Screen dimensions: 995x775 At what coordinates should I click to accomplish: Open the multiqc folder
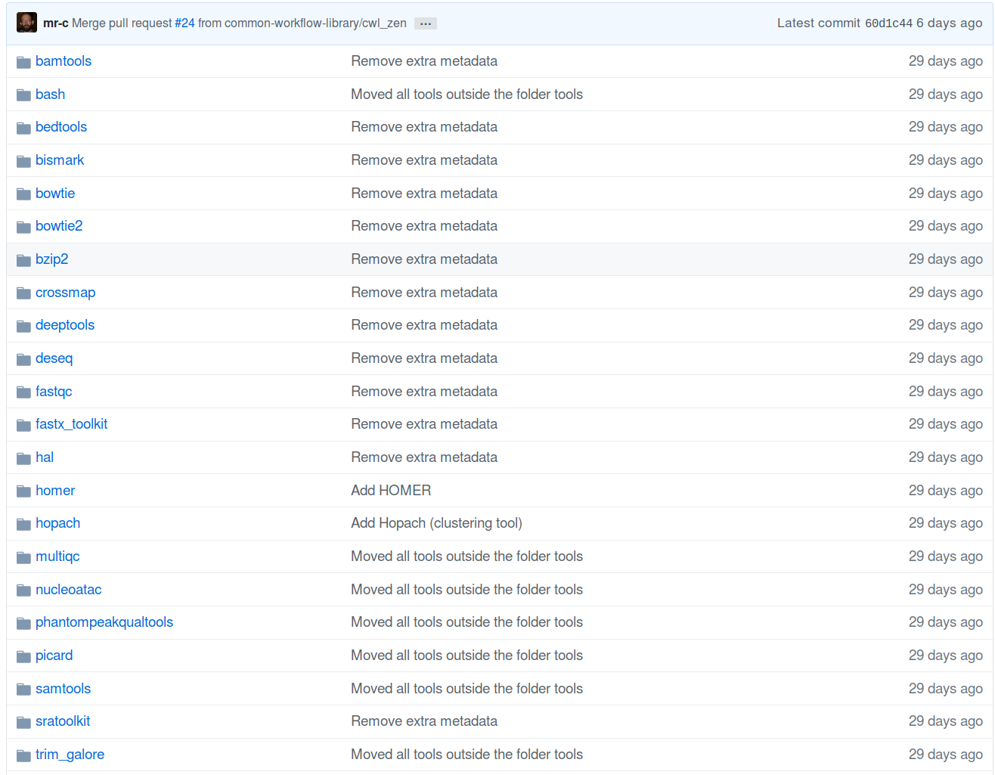click(57, 556)
